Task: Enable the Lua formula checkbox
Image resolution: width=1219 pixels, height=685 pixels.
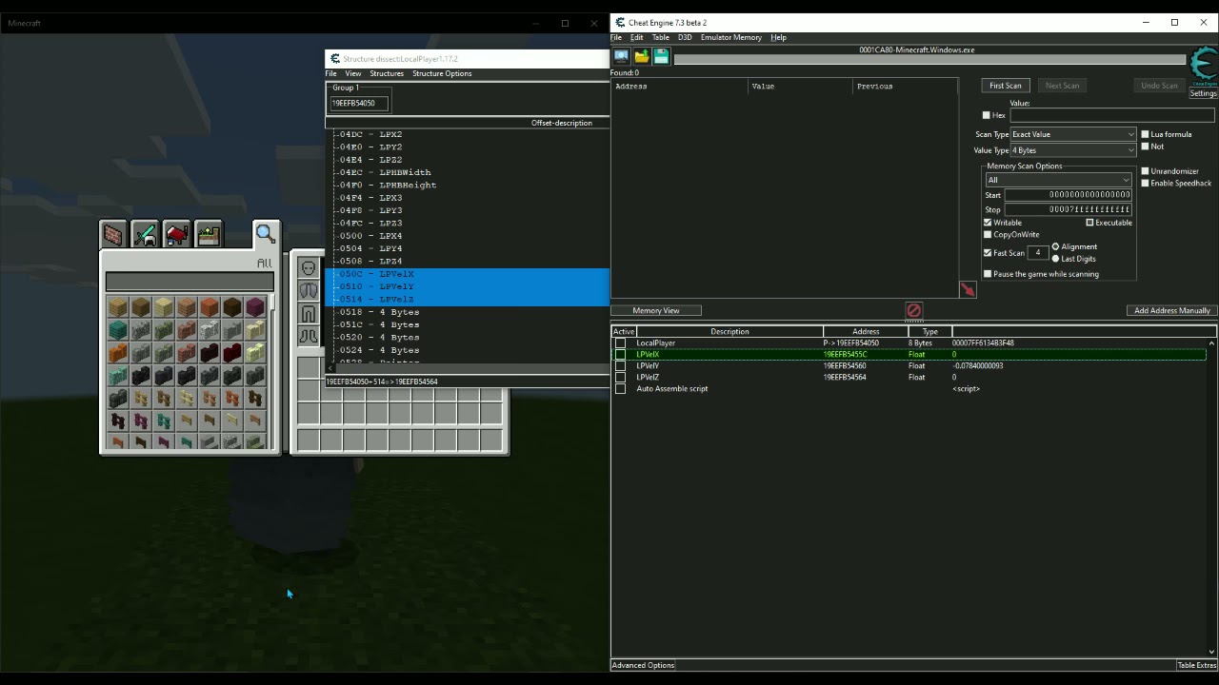Action: tap(1145, 134)
